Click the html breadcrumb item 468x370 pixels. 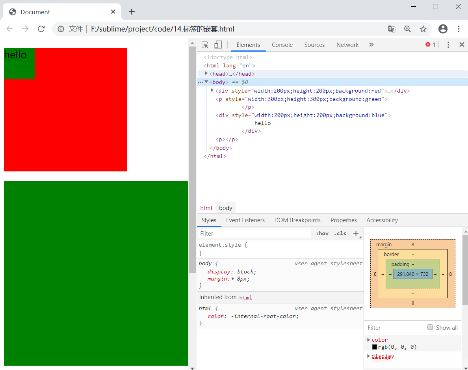click(206, 208)
